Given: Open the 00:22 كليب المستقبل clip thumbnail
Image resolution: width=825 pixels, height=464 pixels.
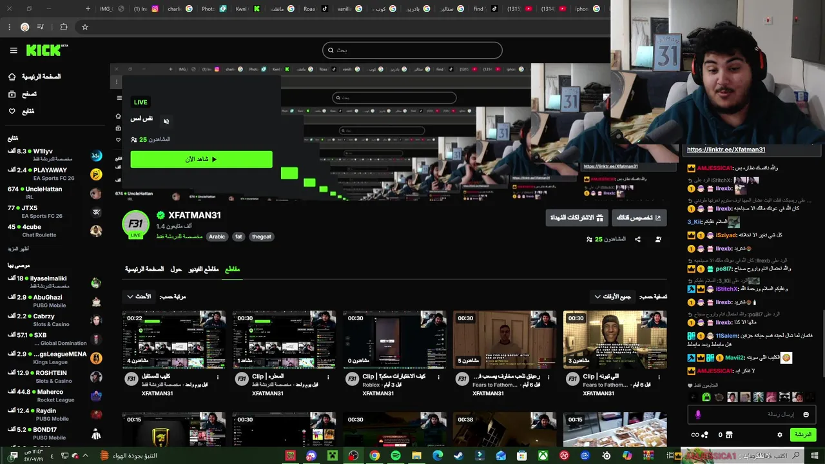Looking at the screenshot, I should pyautogui.click(x=174, y=340).
